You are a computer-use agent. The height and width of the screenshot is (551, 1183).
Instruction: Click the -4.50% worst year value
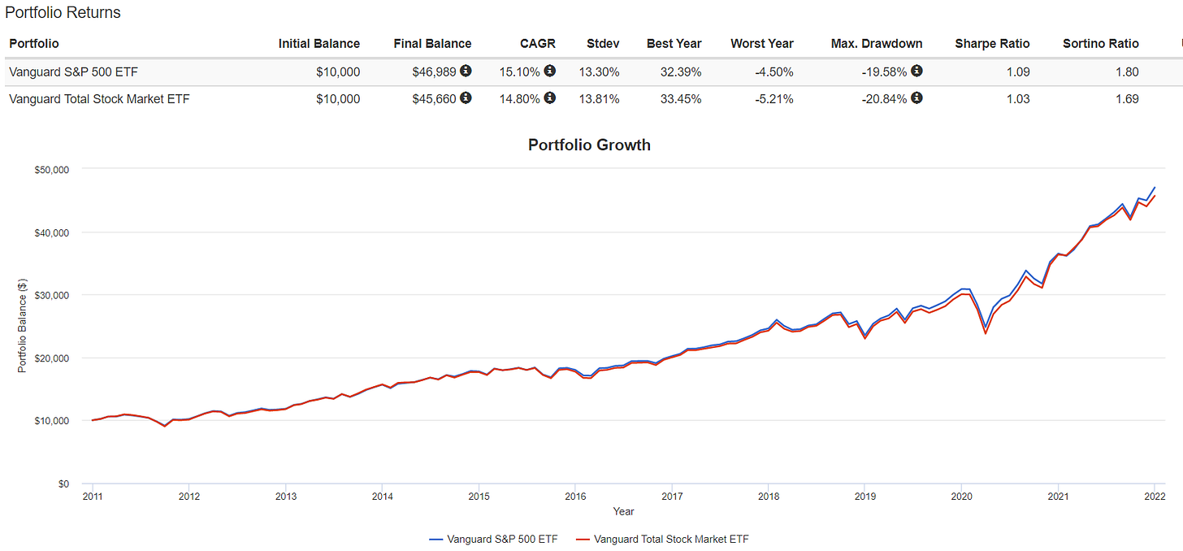point(774,72)
